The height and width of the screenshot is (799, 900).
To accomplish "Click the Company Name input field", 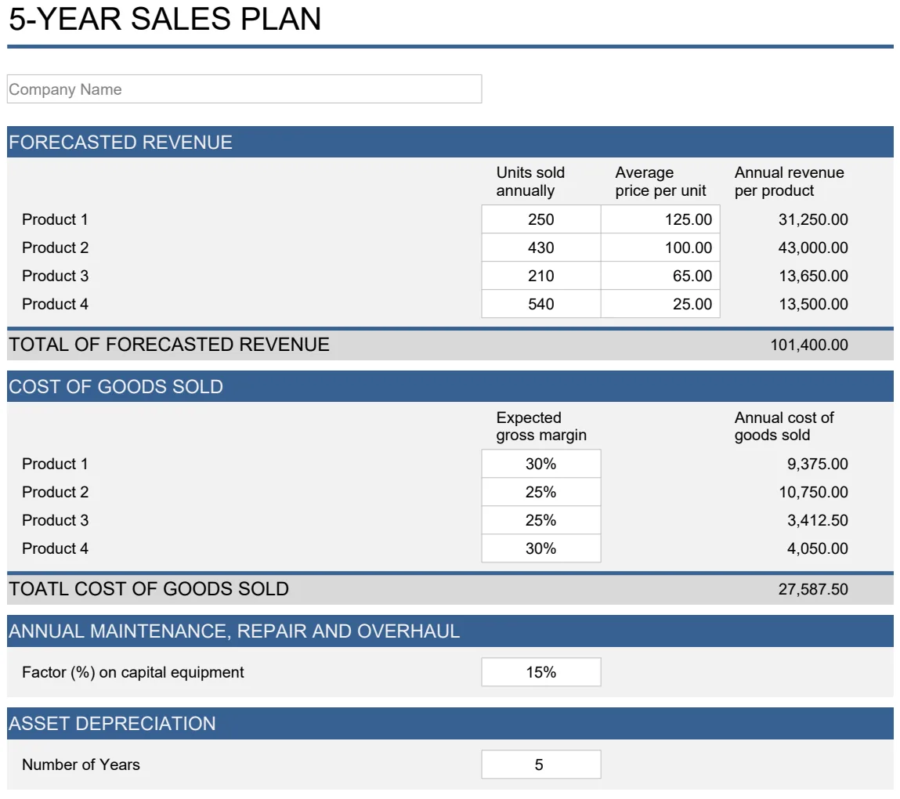I will tap(244, 89).
